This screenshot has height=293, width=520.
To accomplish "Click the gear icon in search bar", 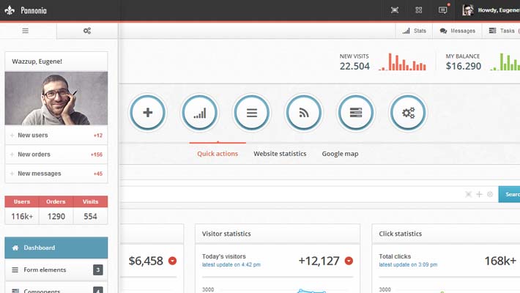I will 490,194.
